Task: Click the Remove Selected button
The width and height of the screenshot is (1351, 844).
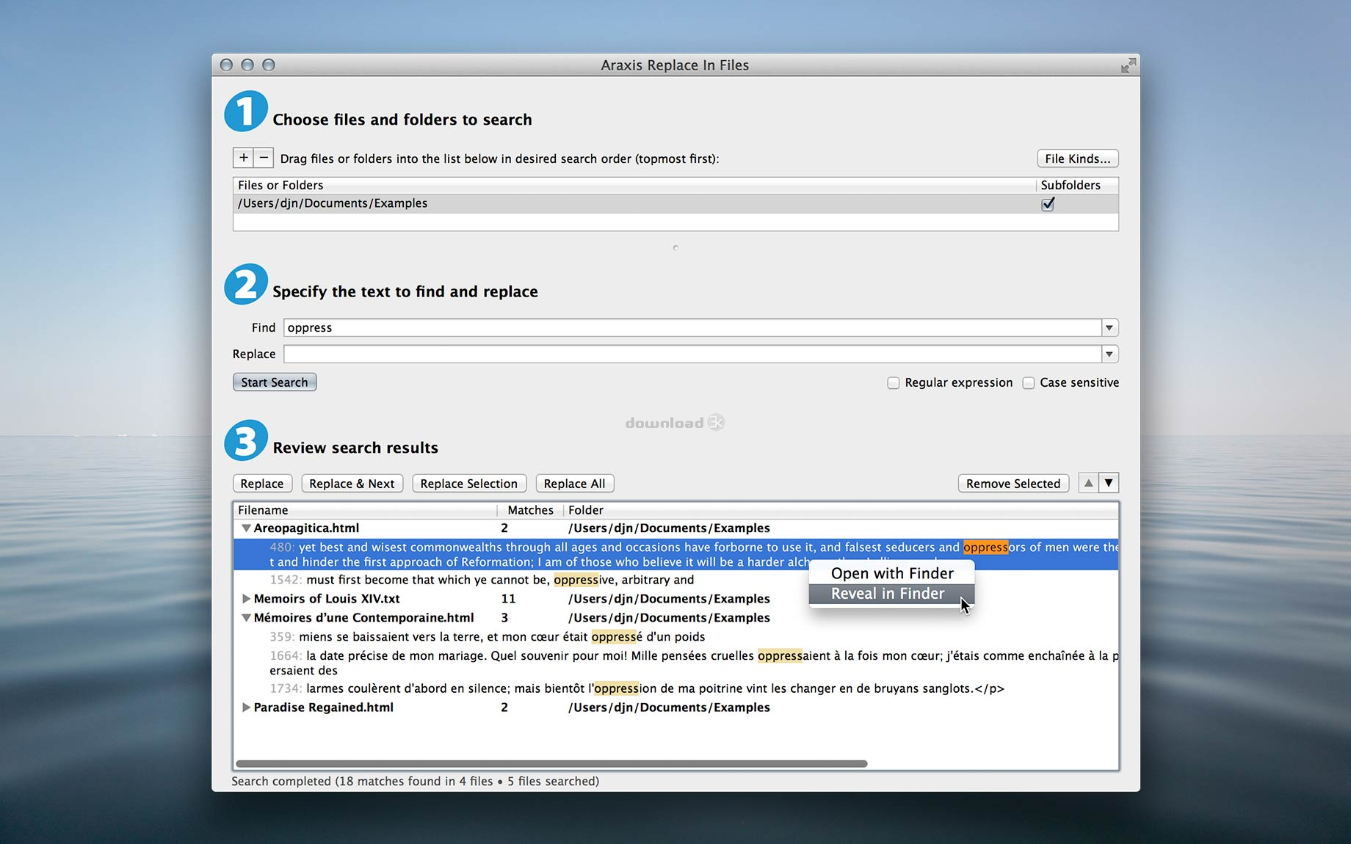Action: [1013, 484]
